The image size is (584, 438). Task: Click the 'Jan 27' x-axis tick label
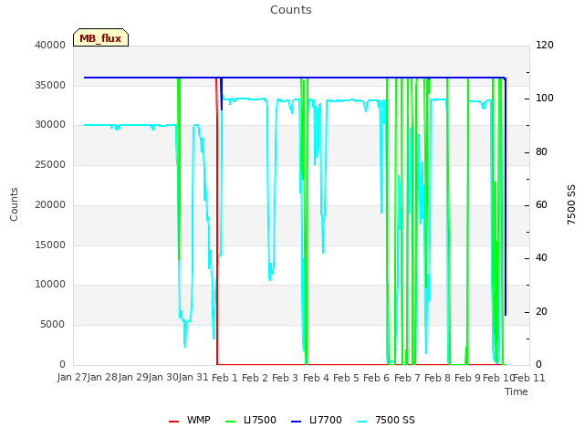click(x=72, y=377)
